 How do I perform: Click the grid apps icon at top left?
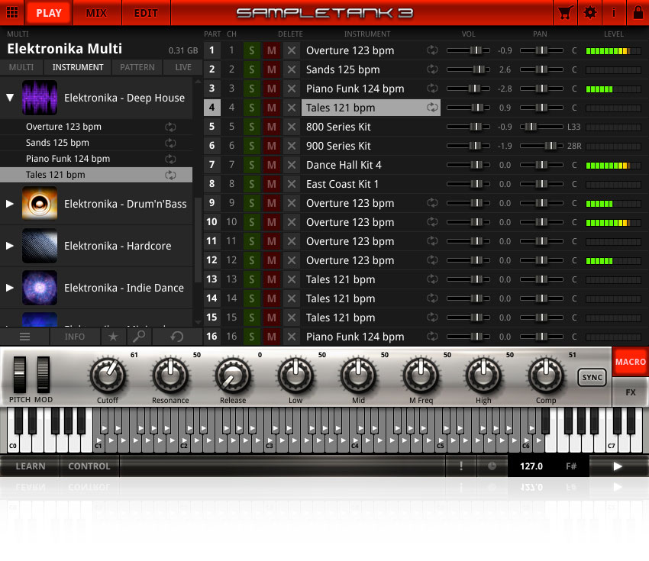click(x=11, y=12)
